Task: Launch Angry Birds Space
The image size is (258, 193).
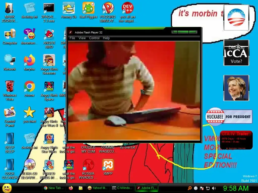Action: [x=49, y=90]
